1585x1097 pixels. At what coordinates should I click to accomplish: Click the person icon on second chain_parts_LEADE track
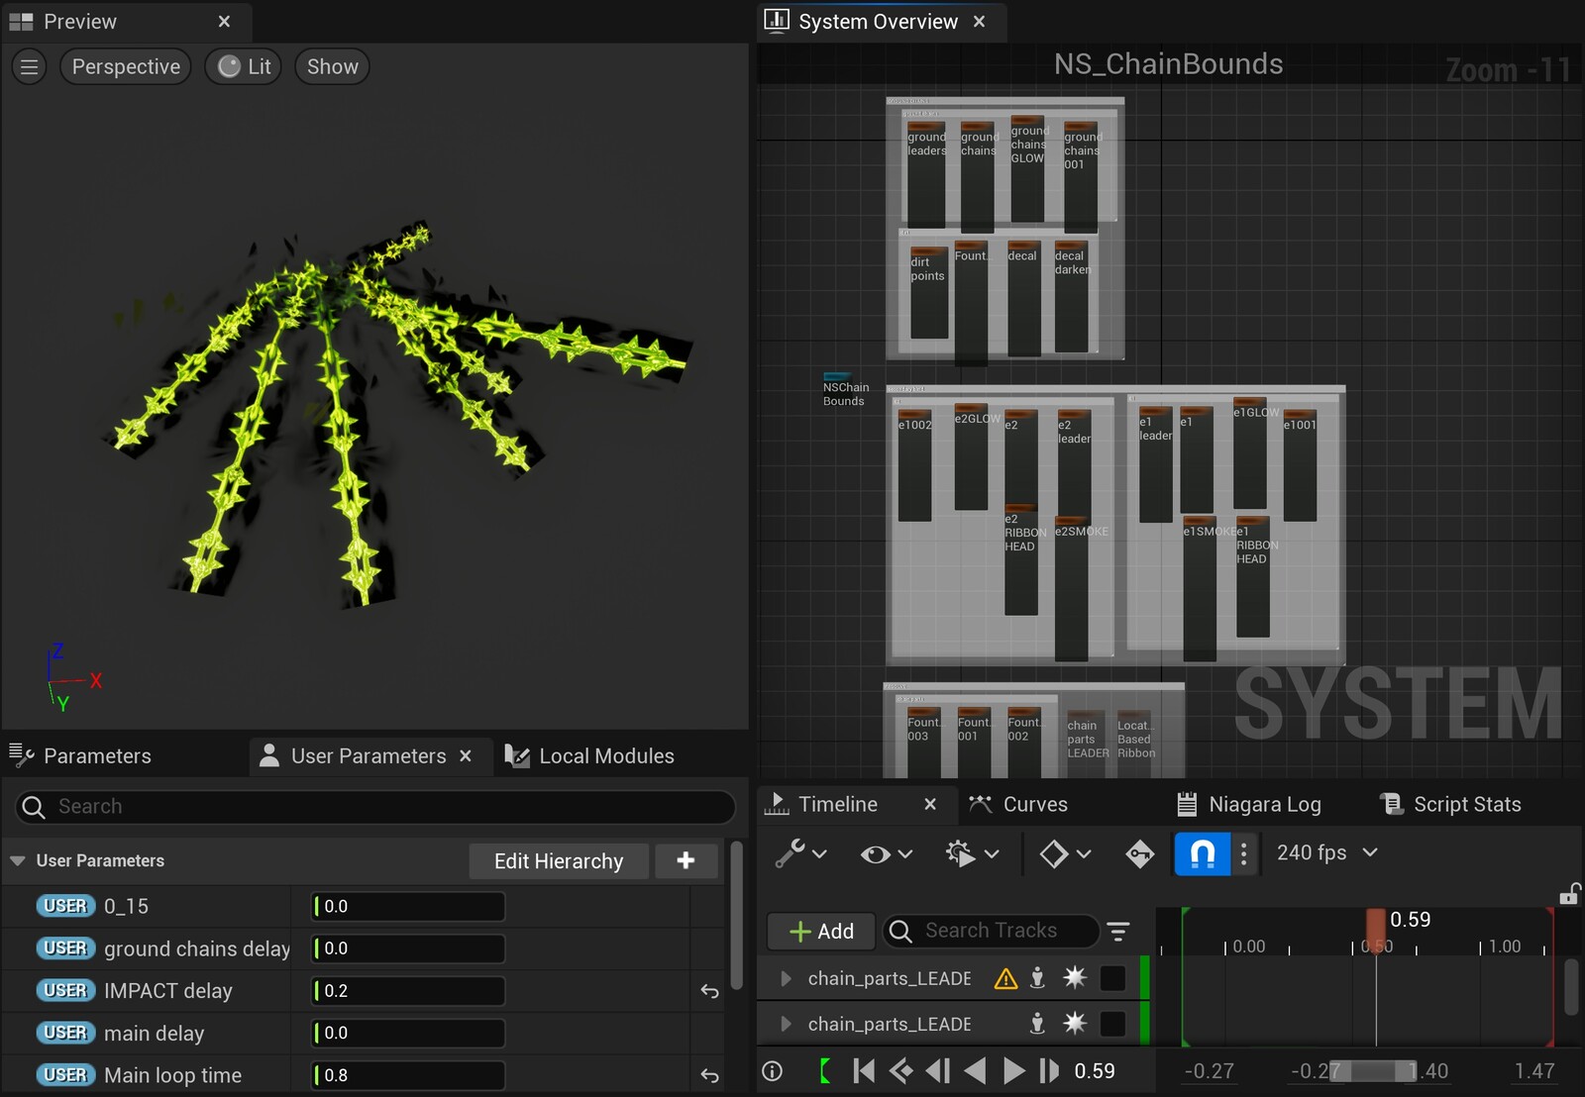1037,1024
